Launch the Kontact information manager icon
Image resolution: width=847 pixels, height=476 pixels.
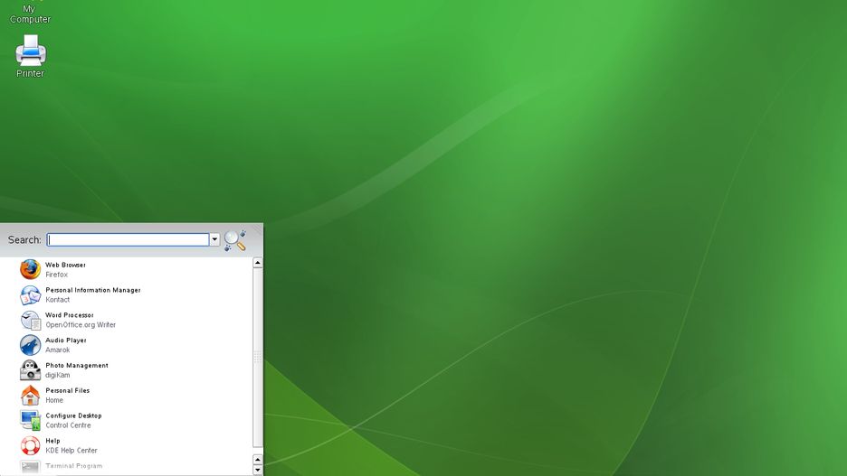pyautogui.click(x=30, y=294)
